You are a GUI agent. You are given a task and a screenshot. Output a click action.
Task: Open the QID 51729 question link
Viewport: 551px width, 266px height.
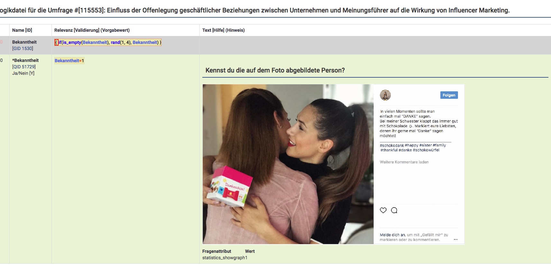coord(24,67)
